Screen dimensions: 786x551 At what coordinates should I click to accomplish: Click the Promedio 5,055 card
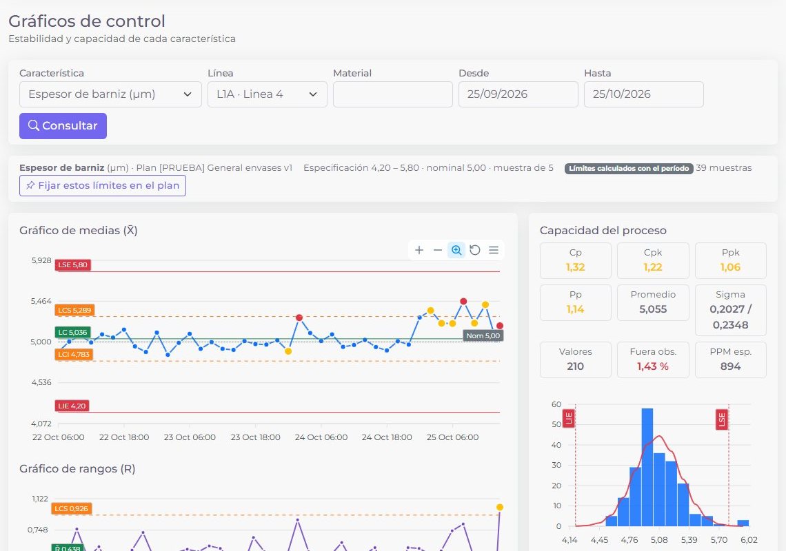(x=653, y=302)
